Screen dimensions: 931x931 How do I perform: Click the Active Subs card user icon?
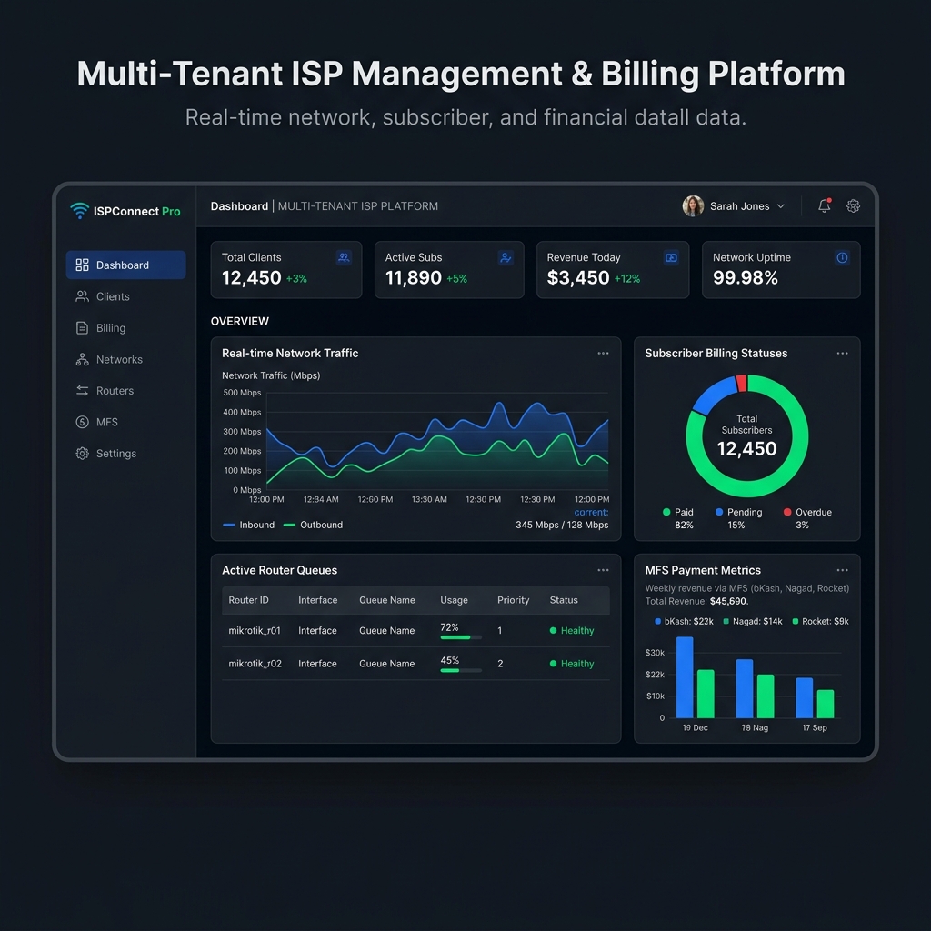pos(506,257)
